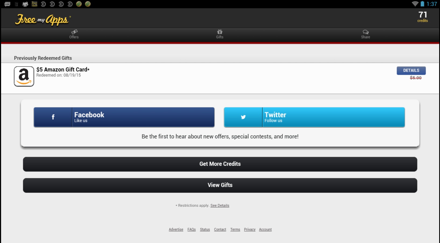The image size is (440, 243).
Task: Click the Contact footer link
Action: pyautogui.click(x=220, y=230)
